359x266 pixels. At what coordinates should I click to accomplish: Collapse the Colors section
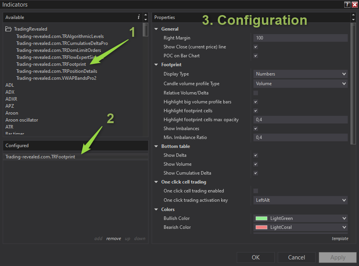click(156, 209)
